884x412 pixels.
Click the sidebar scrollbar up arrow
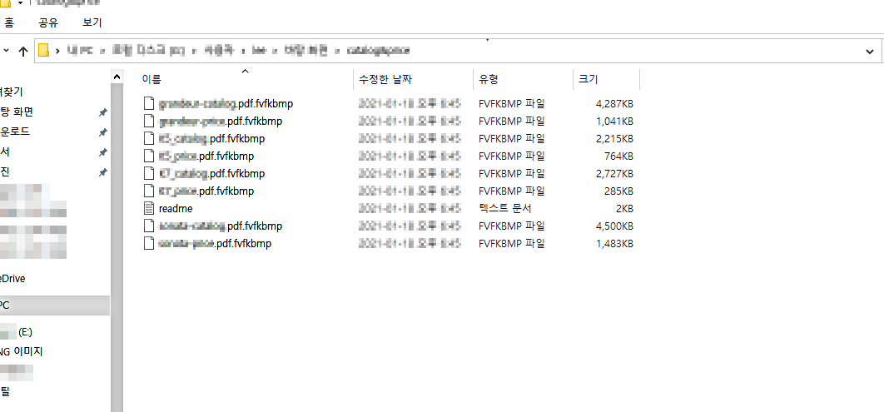point(117,76)
